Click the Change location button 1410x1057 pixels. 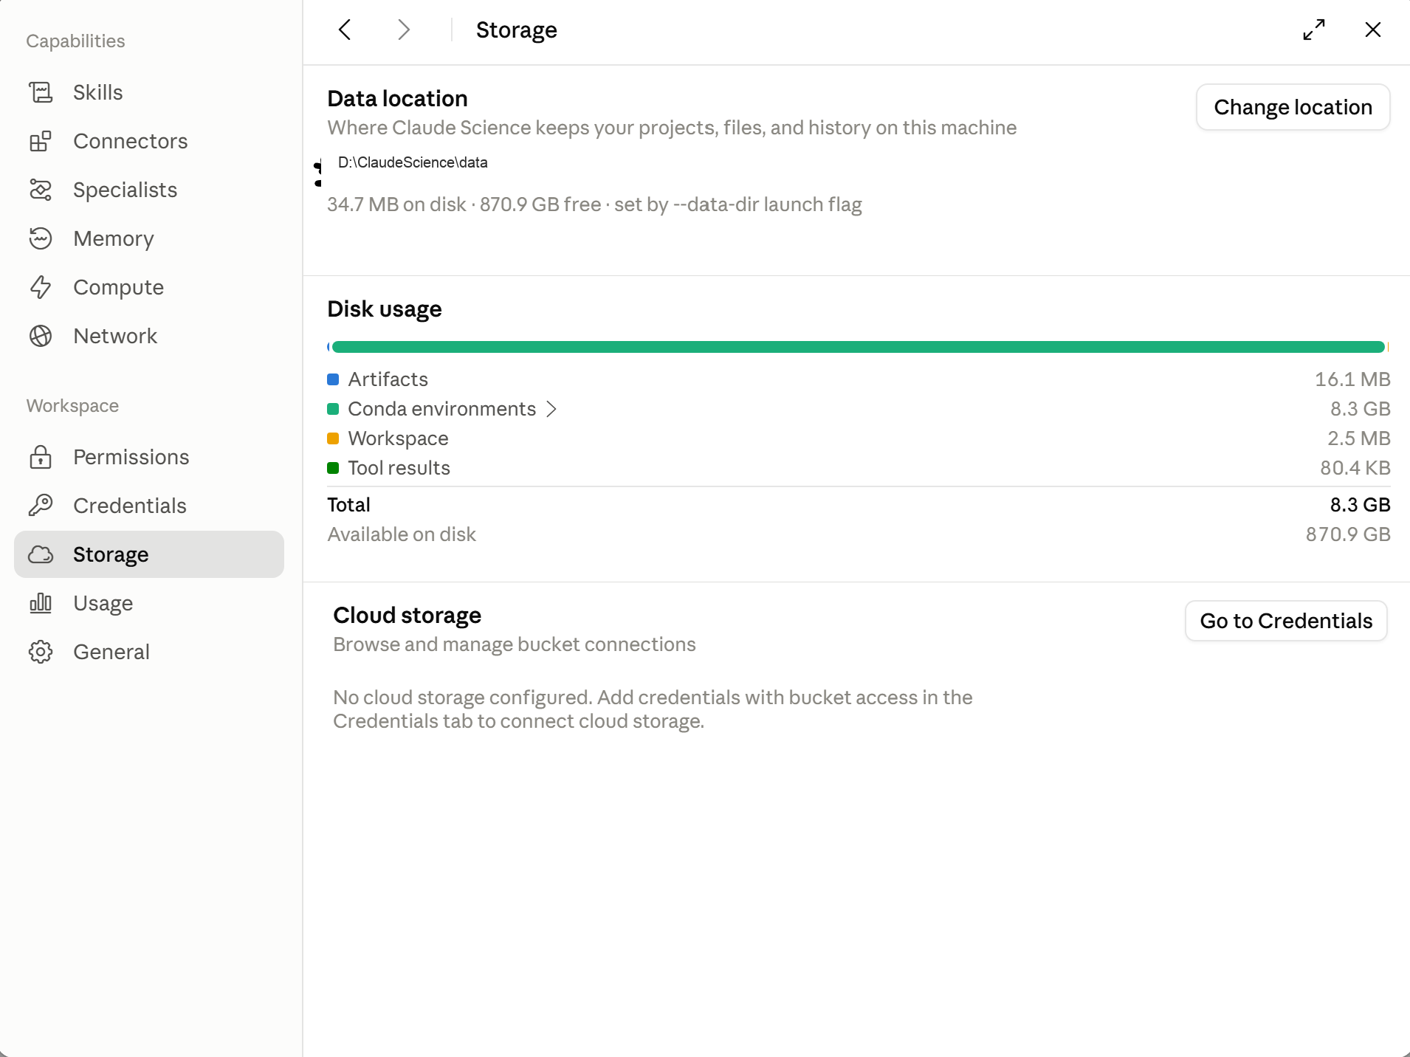[x=1293, y=107]
